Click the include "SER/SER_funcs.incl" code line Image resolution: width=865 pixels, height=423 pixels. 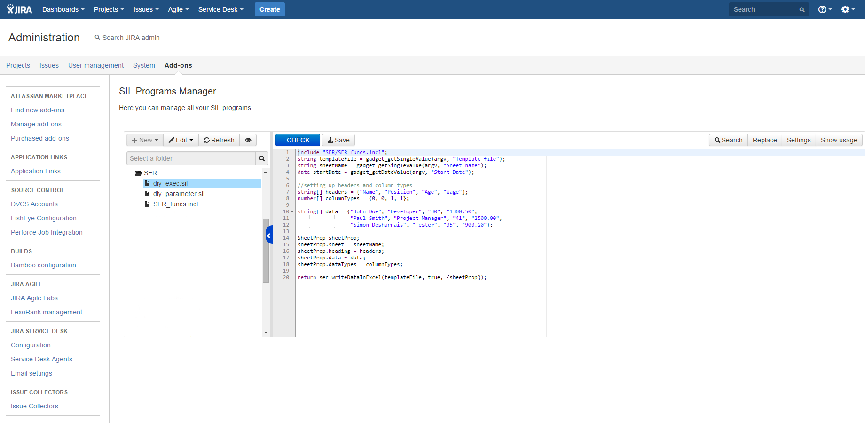[x=342, y=152]
